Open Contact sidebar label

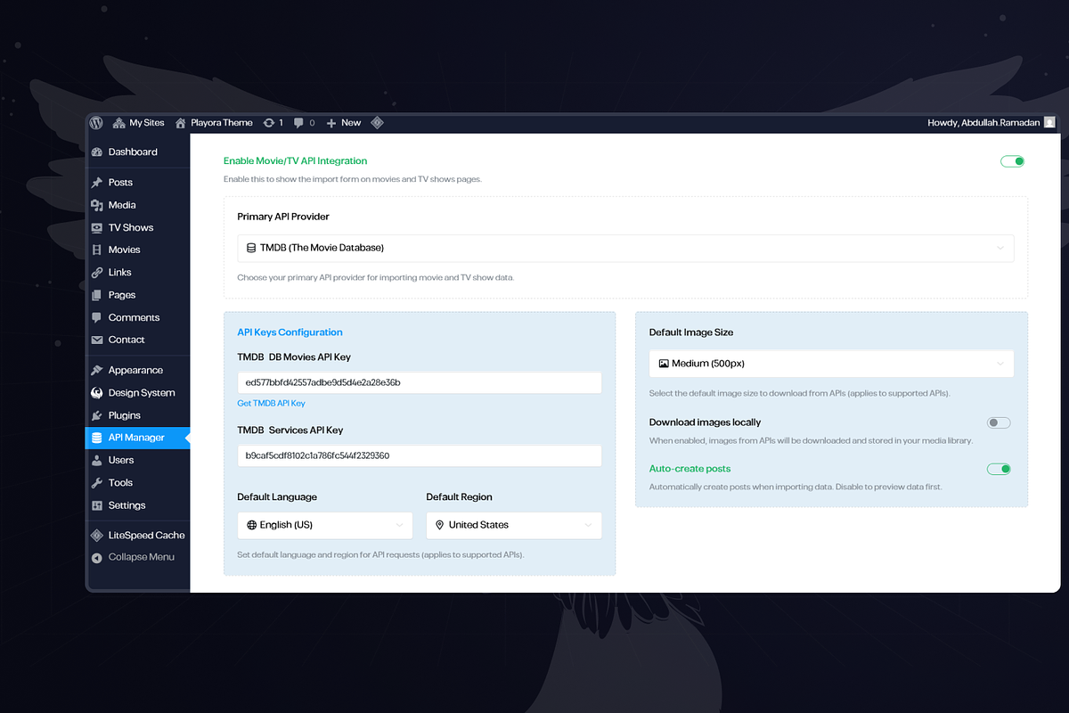[x=126, y=340]
